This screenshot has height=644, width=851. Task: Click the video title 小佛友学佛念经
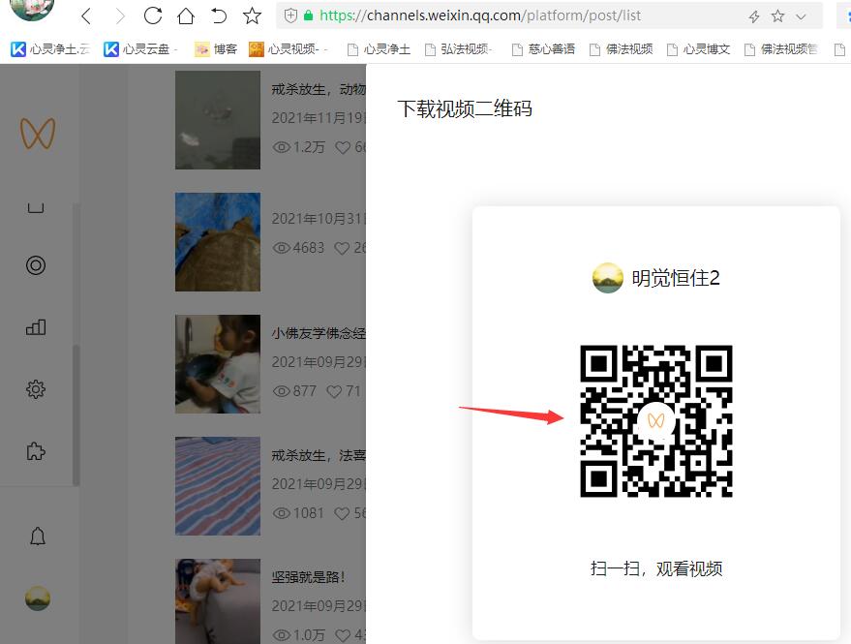pyautogui.click(x=319, y=333)
